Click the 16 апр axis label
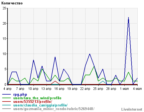 click(x=60, y=89)
